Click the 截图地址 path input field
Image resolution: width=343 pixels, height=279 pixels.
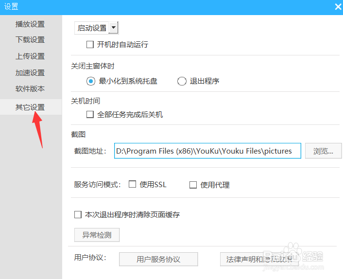207,151
